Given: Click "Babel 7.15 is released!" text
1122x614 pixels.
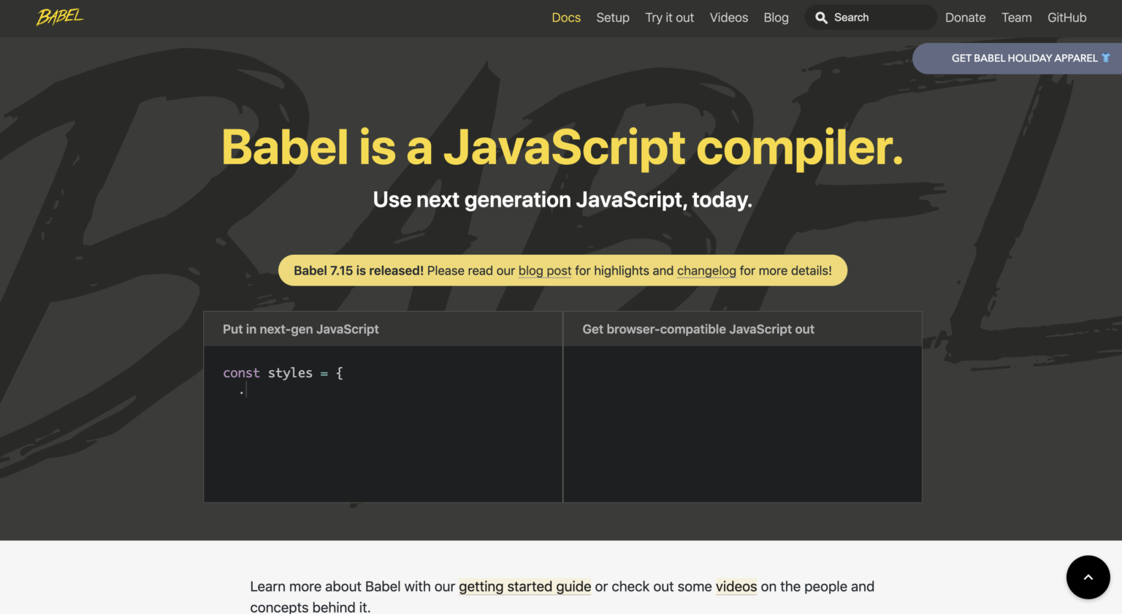Looking at the screenshot, I should point(359,271).
